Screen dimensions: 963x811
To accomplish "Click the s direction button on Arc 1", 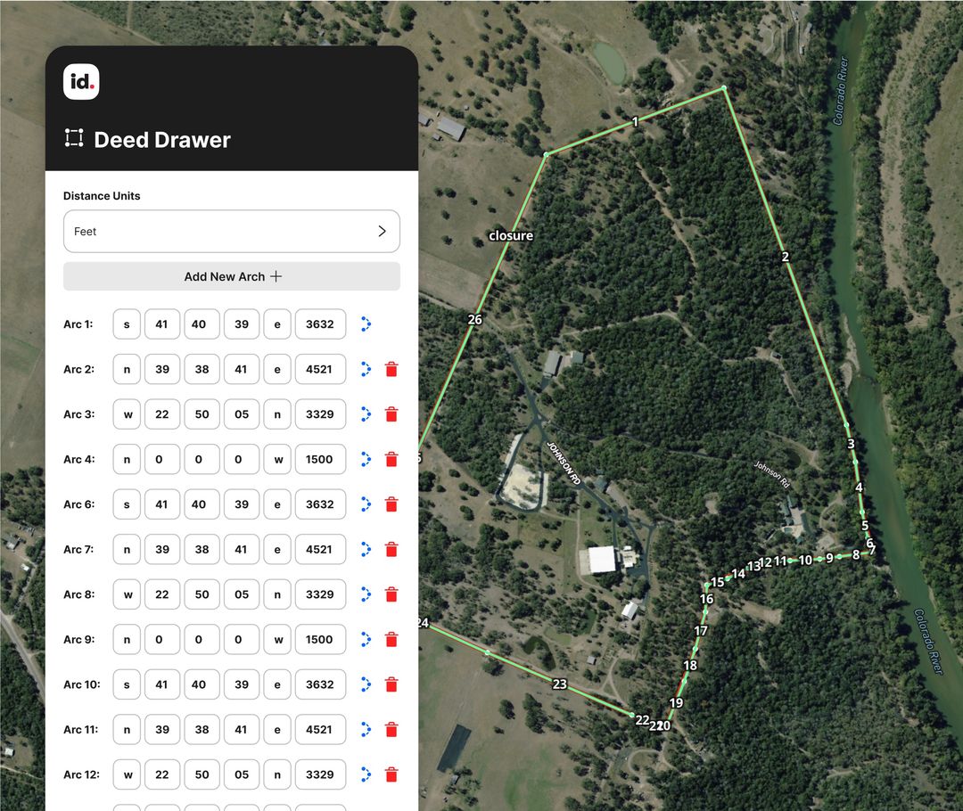I will (x=126, y=324).
